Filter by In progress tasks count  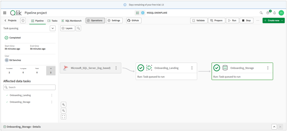click(23, 71)
